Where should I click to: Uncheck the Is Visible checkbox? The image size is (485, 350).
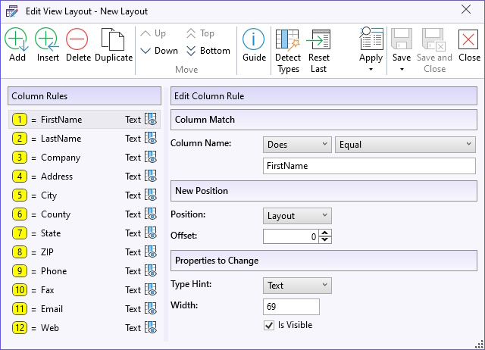269,325
